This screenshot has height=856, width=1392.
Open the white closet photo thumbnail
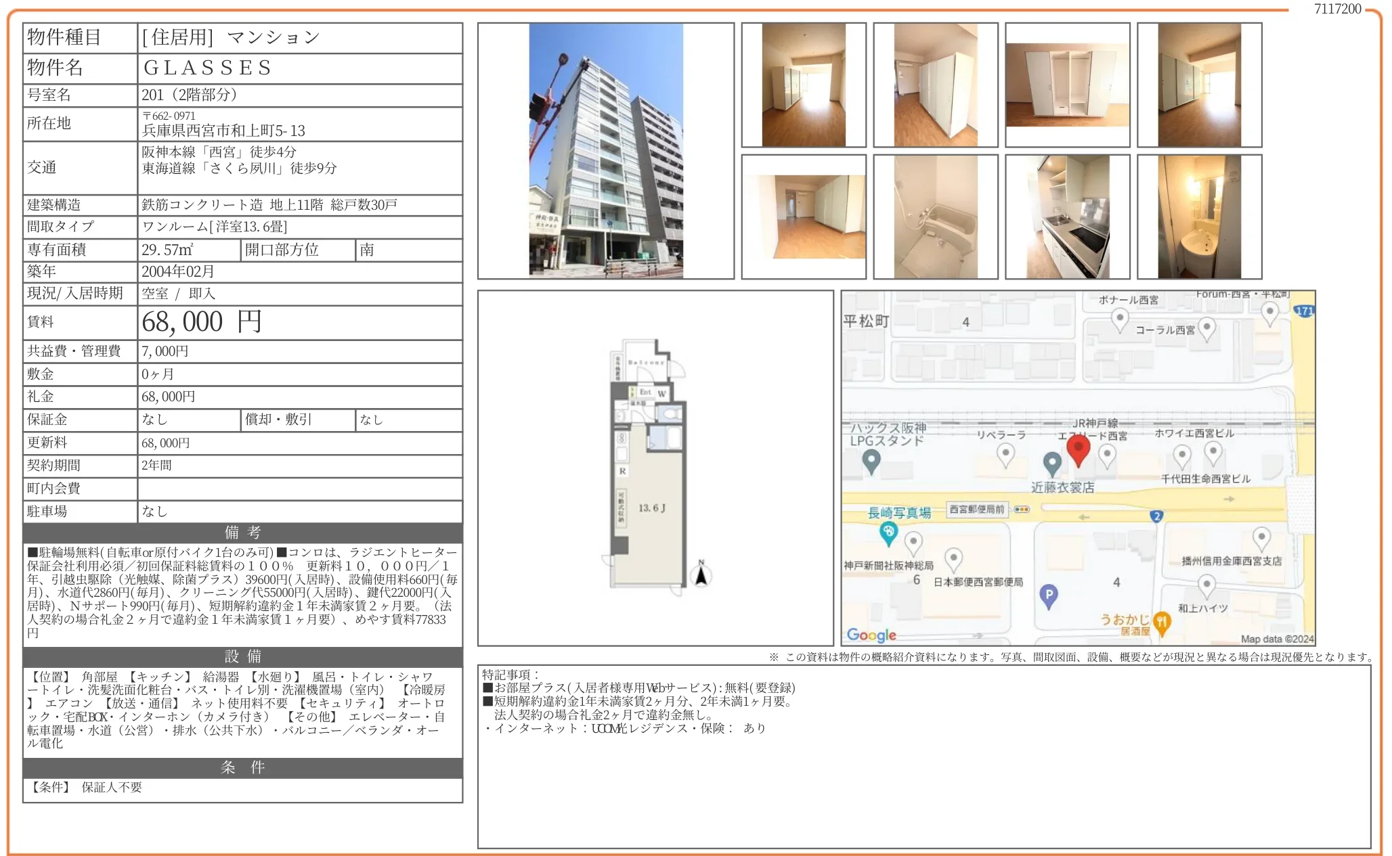[1067, 85]
